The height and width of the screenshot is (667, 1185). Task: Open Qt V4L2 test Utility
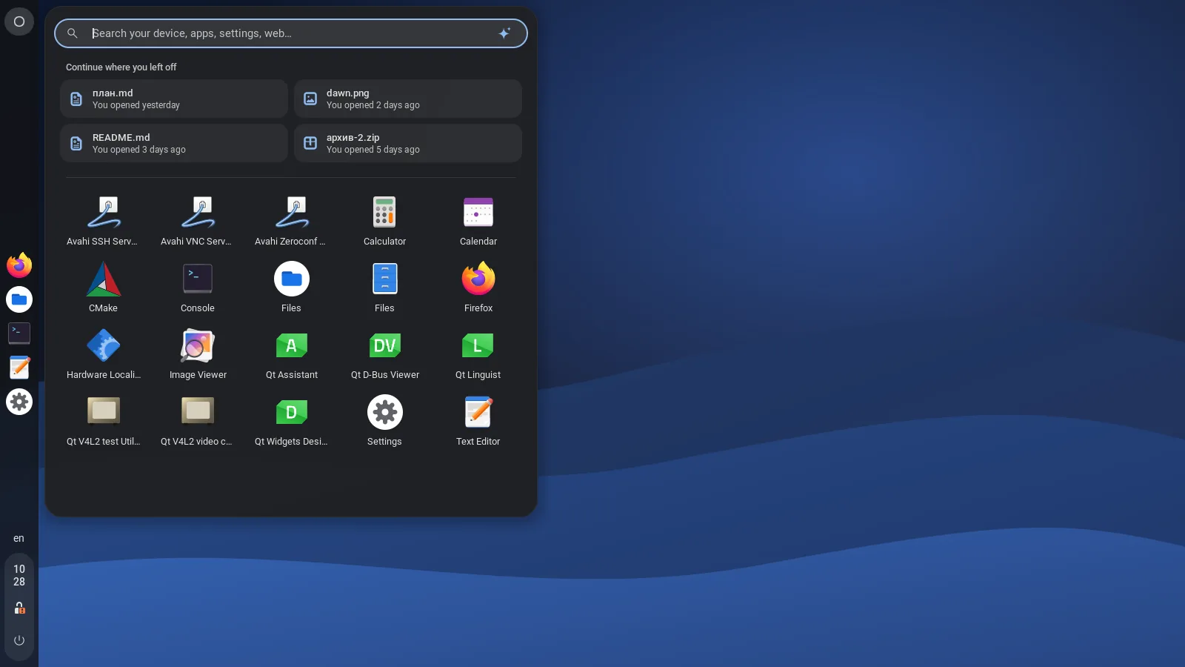104,421
